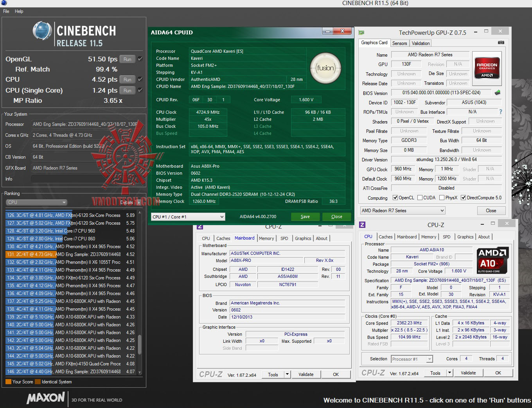Viewport: 532px width, 408px height.
Task: Click the Close button in GPU-Z
Action: [x=491, y=211]
